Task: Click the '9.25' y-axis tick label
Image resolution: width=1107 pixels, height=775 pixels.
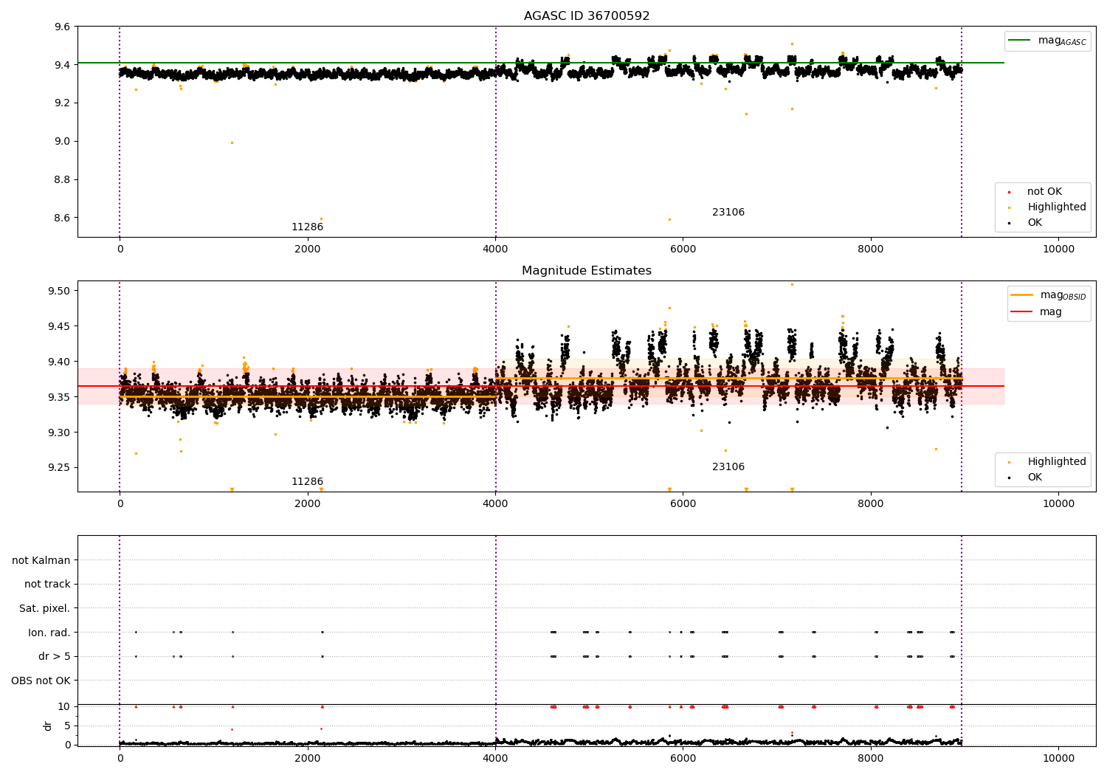Action: click(59, 468)
